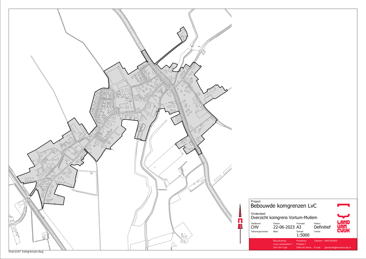Click the Postbus 7 postal address
The height and width of the screenshot is (259, 366).
[x=301, y=244]
